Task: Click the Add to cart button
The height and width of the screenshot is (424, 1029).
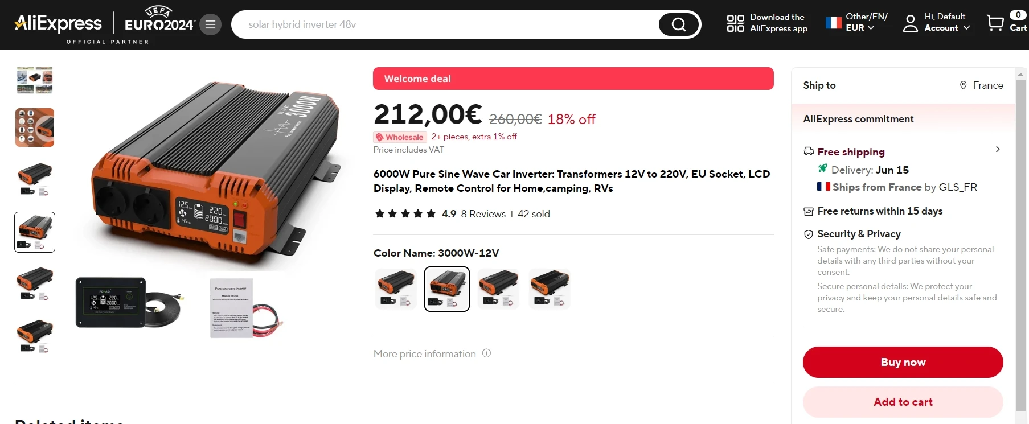Action: pos(903,402)
